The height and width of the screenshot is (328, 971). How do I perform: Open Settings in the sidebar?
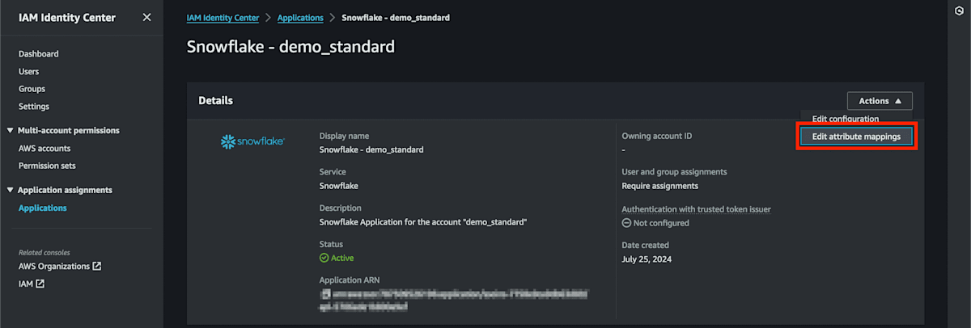coord(34,107)
